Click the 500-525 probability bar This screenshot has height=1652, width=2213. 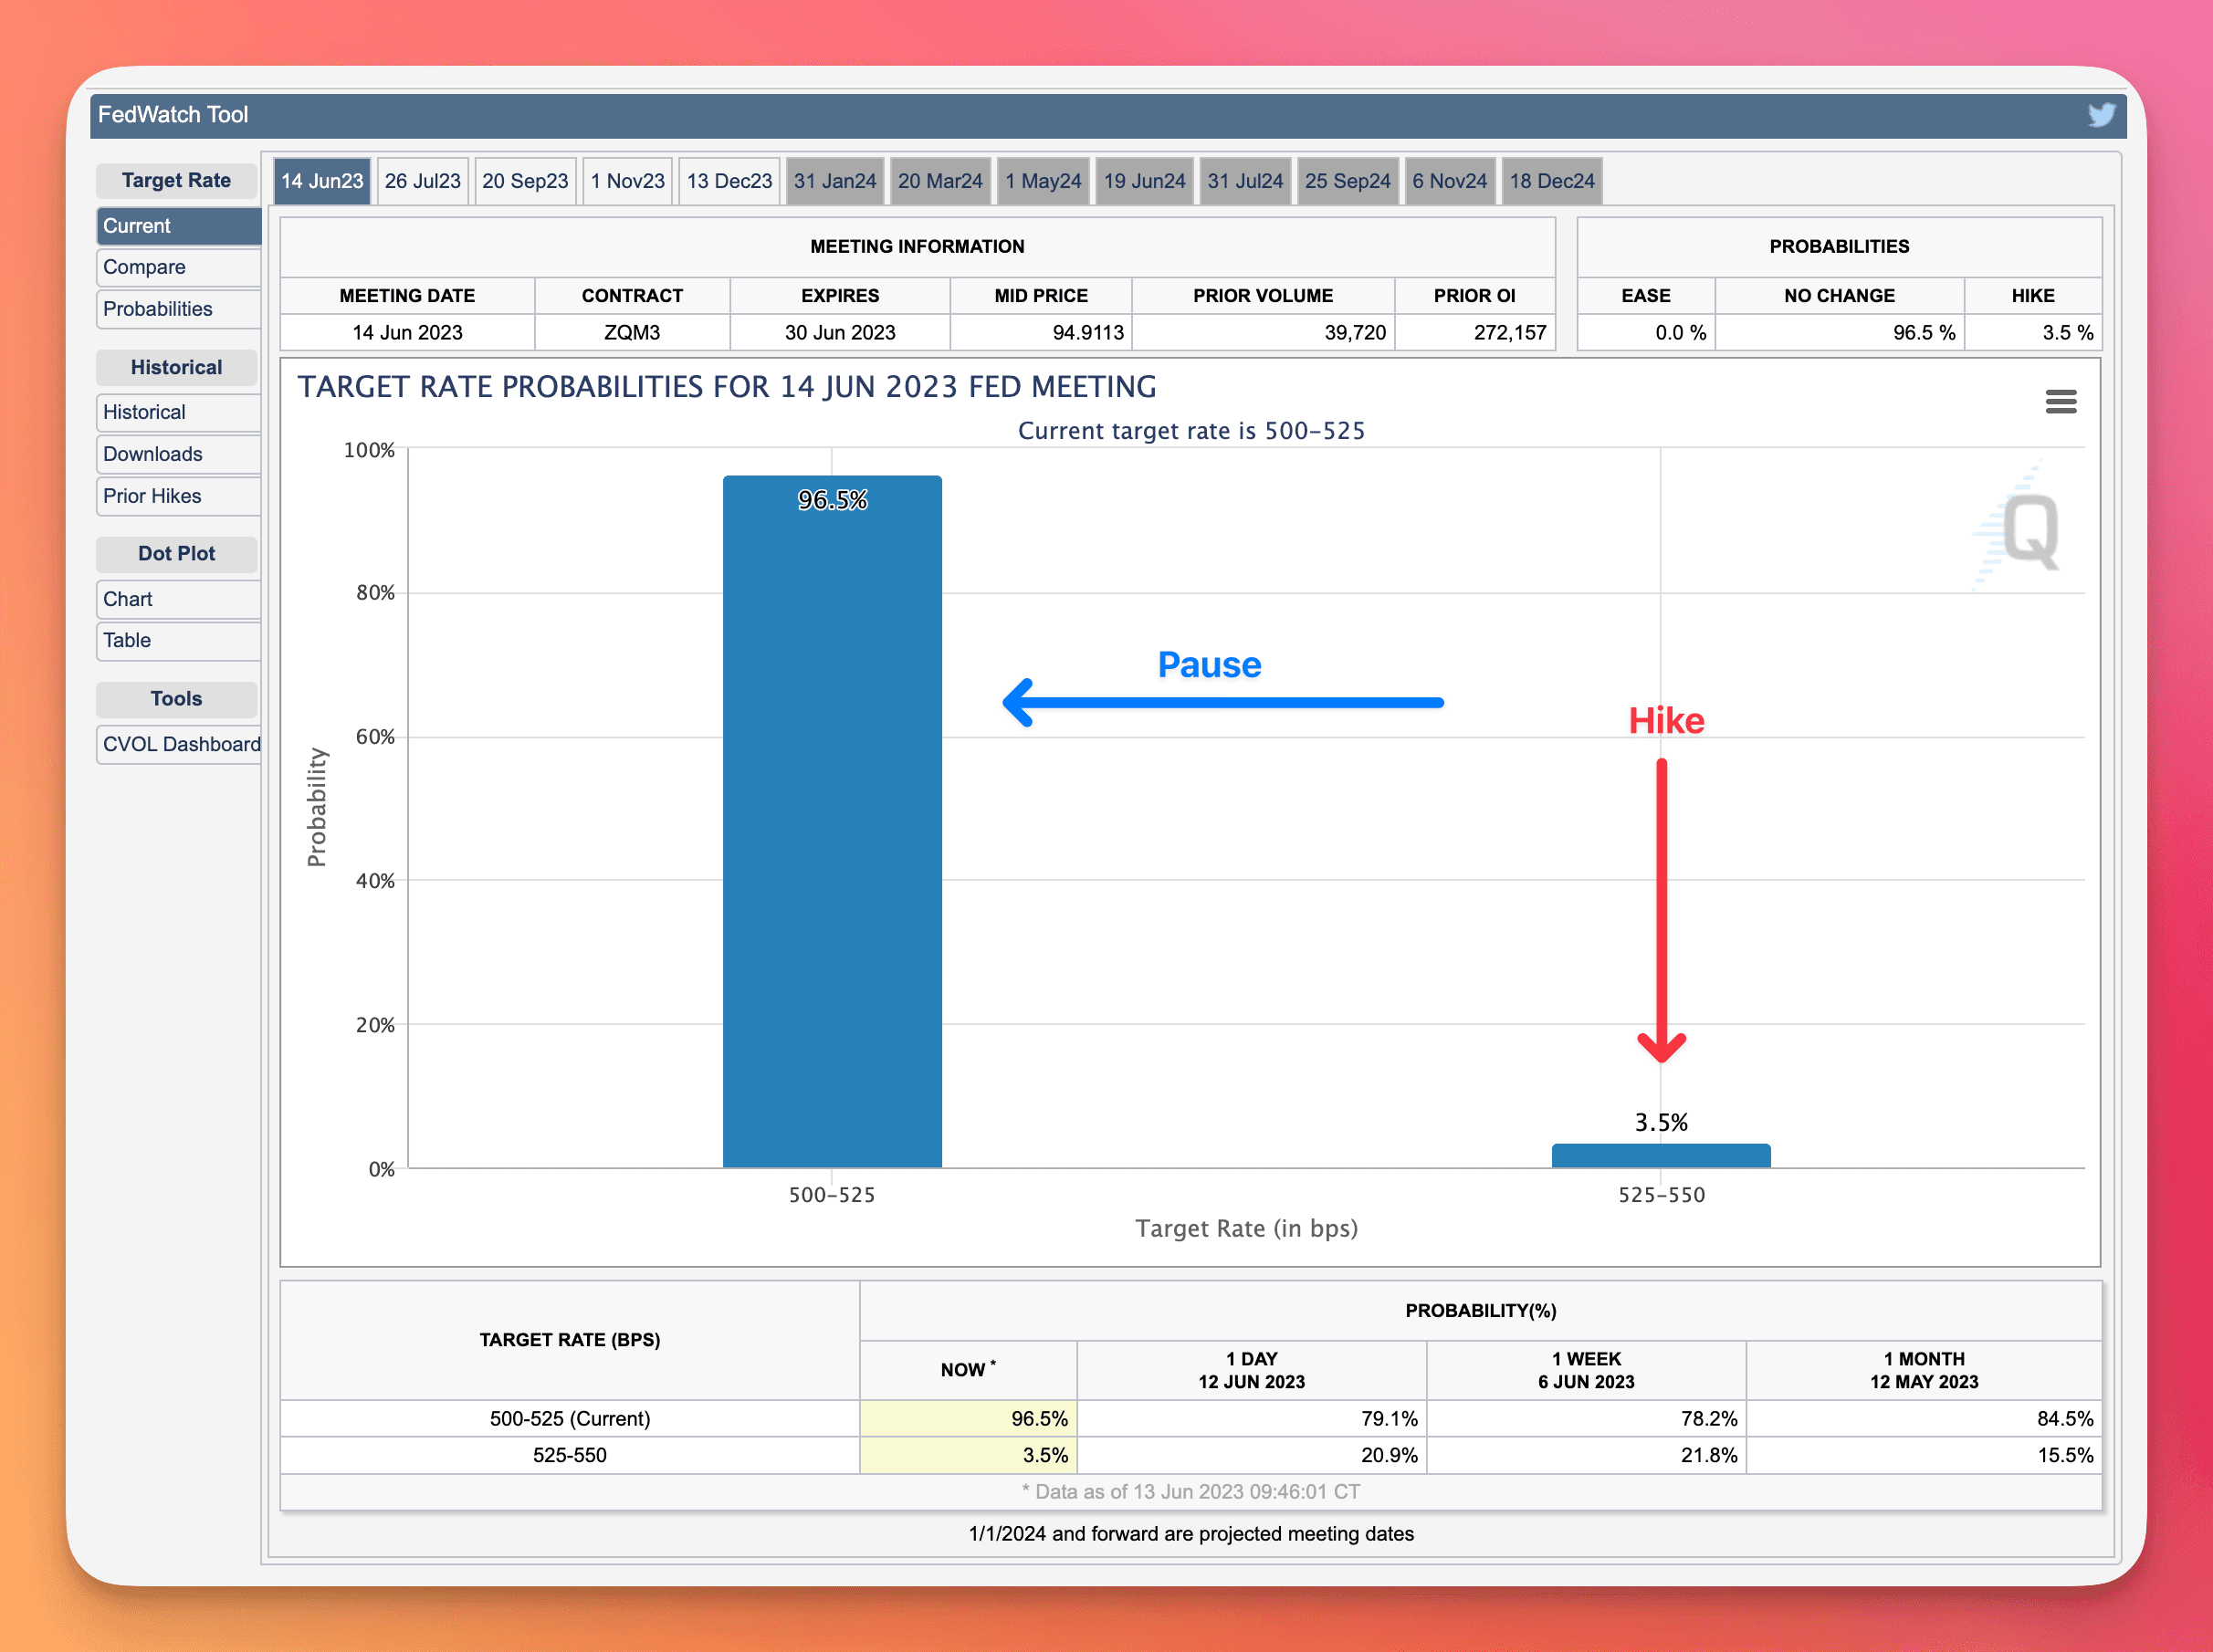pyautogui.click(x=831, y=820)
